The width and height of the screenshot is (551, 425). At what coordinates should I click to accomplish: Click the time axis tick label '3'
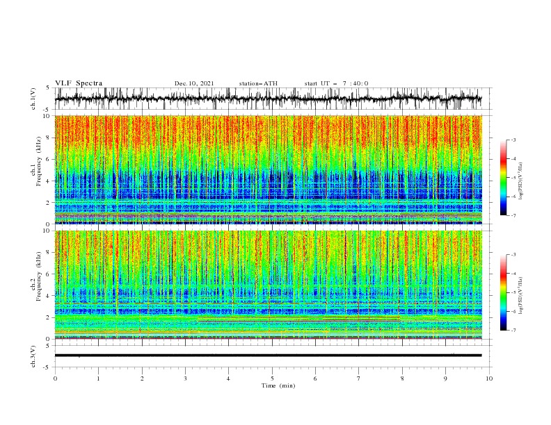(x=185, y=378)
